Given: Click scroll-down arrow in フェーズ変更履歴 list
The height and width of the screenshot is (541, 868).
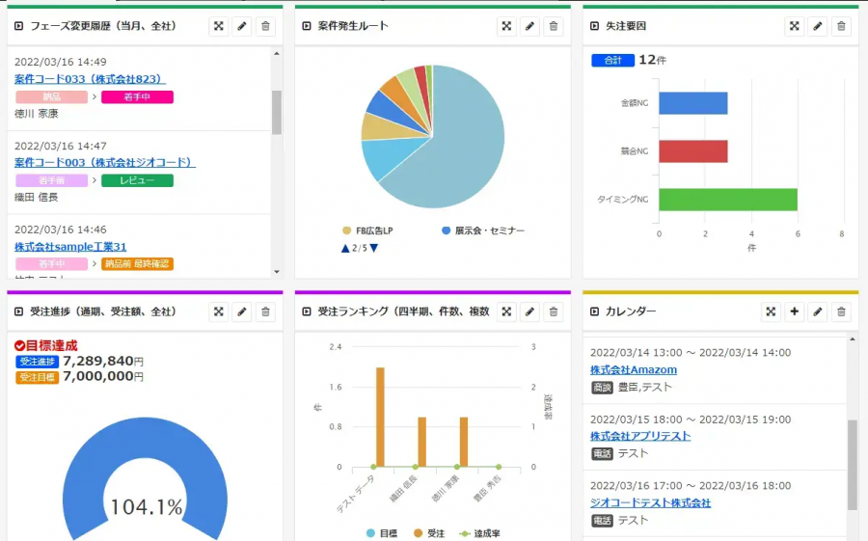Looking at the screenshot, I should pyautogui.click(x=277, y=272).
